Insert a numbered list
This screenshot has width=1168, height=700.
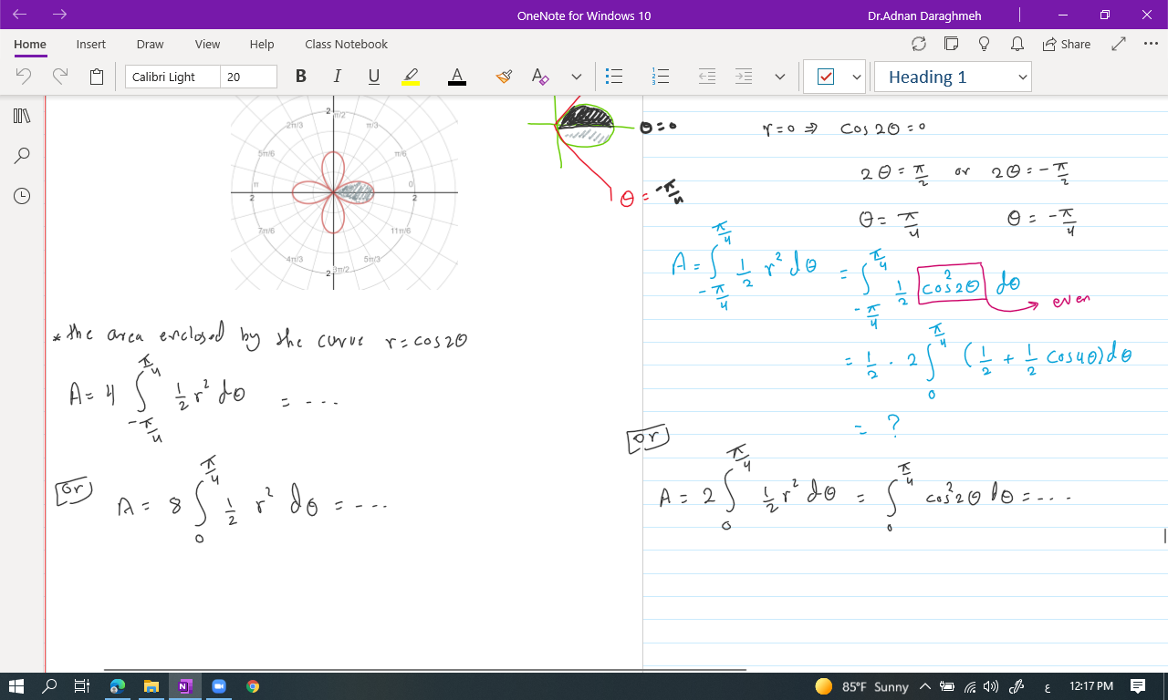(662, 77)
